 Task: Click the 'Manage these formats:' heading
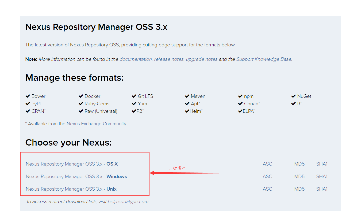click(74, 78)
